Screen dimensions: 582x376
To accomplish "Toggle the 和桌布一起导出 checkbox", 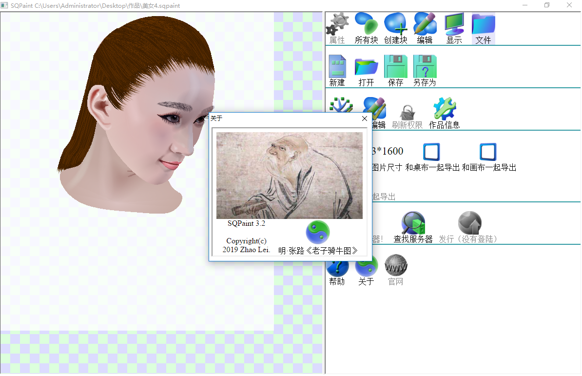I will click(431, 152).
